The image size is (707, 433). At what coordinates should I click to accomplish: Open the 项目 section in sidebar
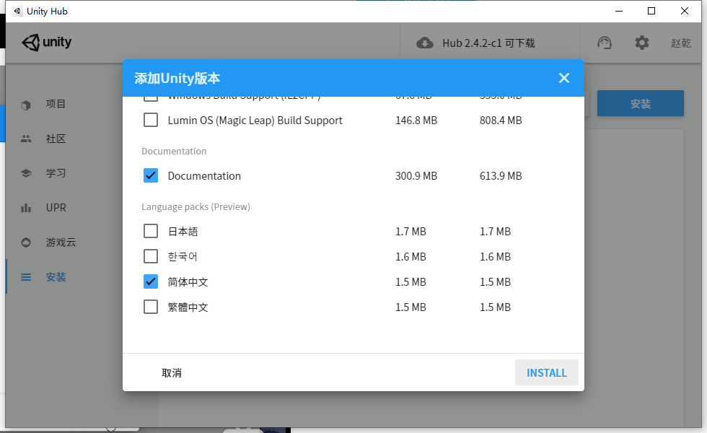tap(56, 104)
